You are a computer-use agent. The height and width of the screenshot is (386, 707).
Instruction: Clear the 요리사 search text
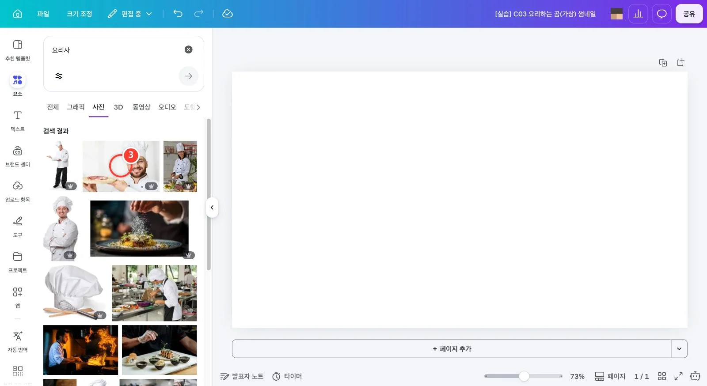pos(188,49)
